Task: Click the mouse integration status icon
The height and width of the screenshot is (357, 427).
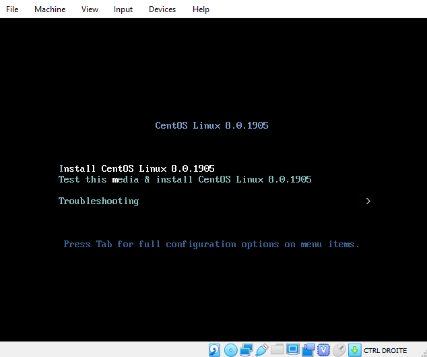Action: pos(339,350)
